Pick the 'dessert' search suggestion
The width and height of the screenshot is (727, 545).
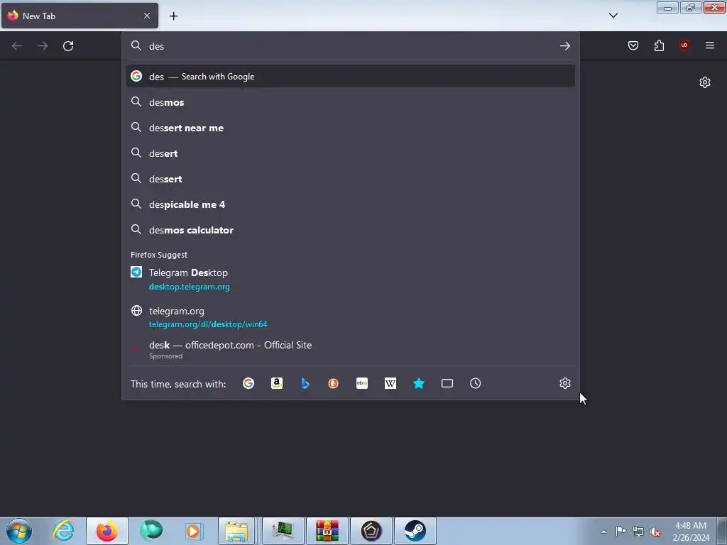click(351, 178)
